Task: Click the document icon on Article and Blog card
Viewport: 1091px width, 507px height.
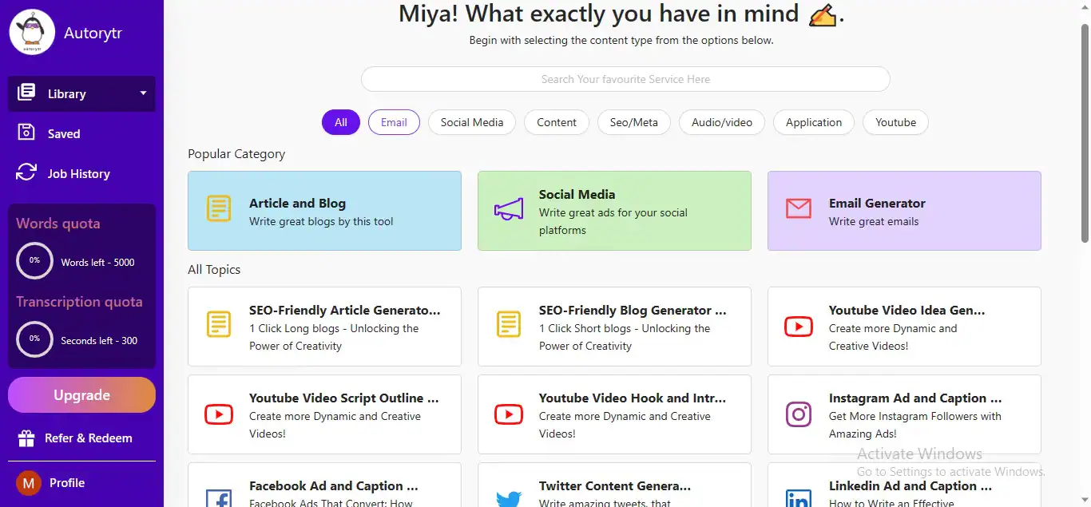Action: (x=219, y=209)
